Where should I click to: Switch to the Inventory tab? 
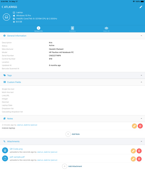tap(72, 29)
